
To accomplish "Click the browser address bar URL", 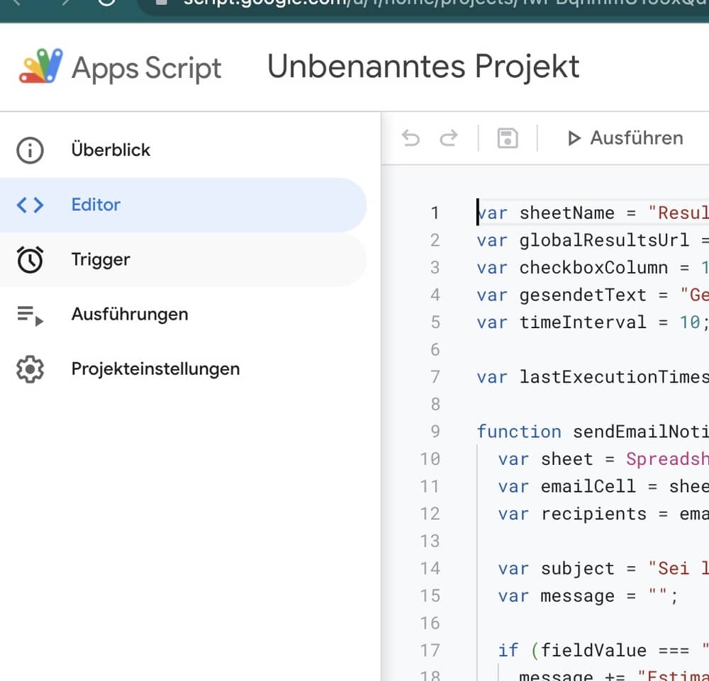I will (445, 3).
